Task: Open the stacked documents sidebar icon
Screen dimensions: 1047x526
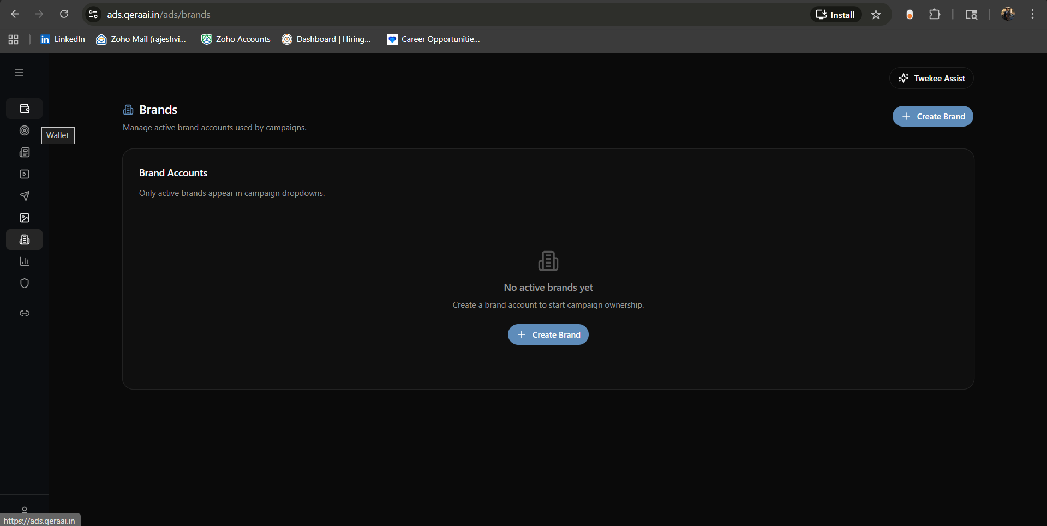Action: (25, 152)
